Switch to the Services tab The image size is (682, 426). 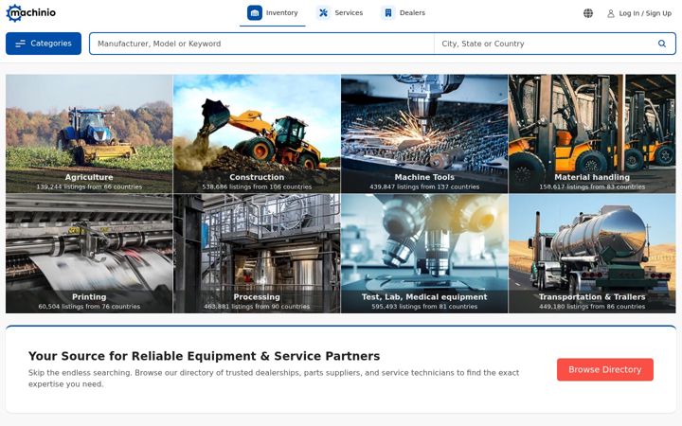pos(340,13)
